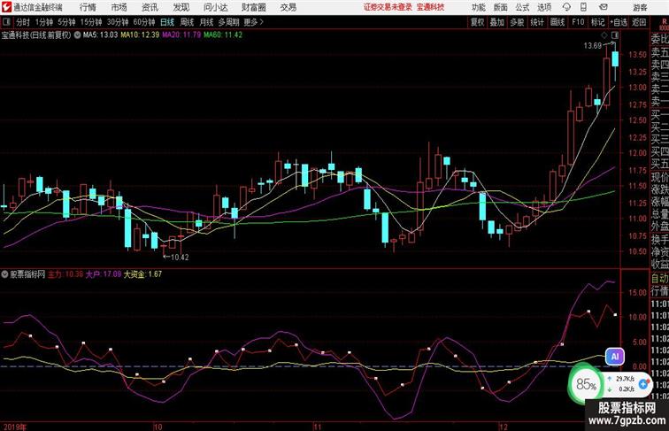Open the 财富圈 menu
Viewport: 669px width, 431px height.
(x=253, y=7)
